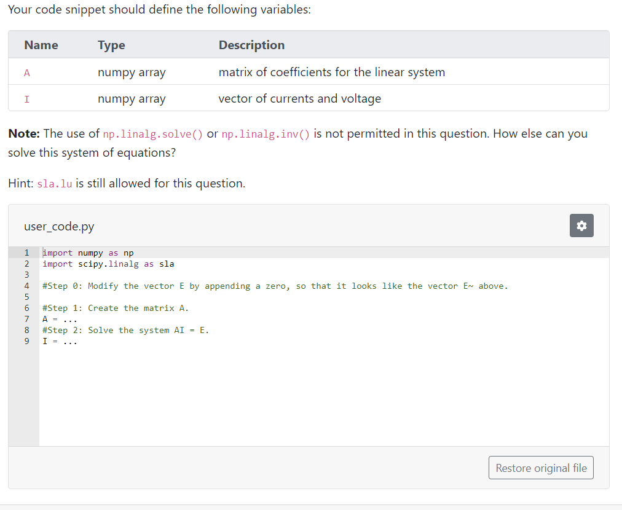Open the code editor settings gear

coord(581,226)
